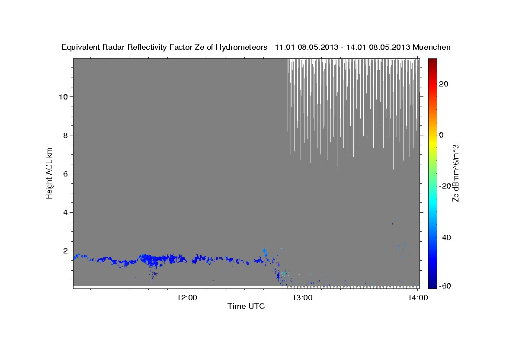Click the height tick label 2
The width and height of the screenshot is (519, 346).
[x=66, y=251]
